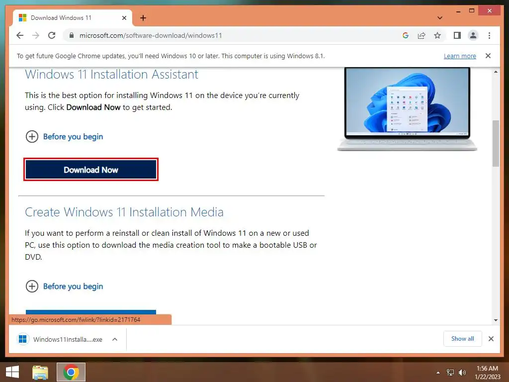
Task: Click the vertical scrollbar thumb
Action: (496, 143)
